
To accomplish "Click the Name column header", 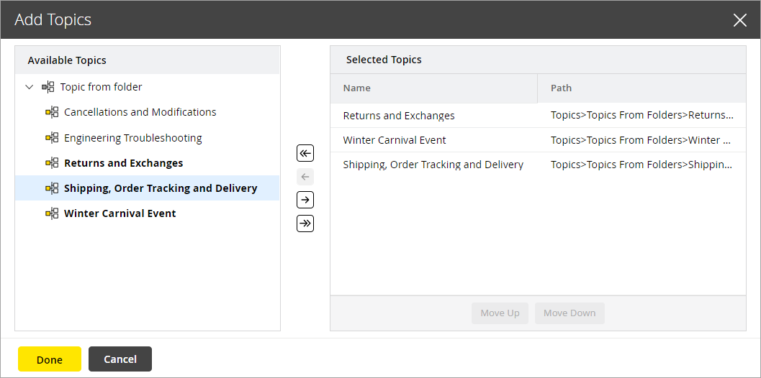I will coord(434,88).
